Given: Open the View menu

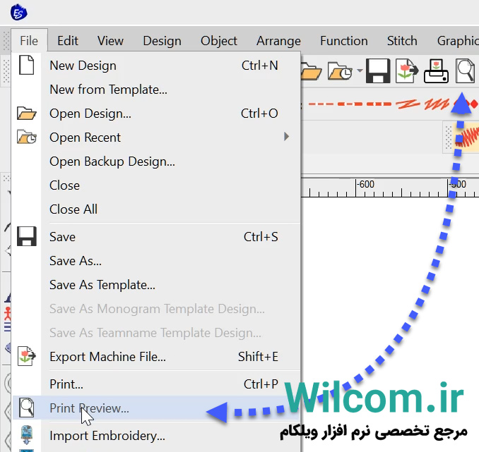Looking at the screenshot, I should pyautogui.click(x=110, y=41).
